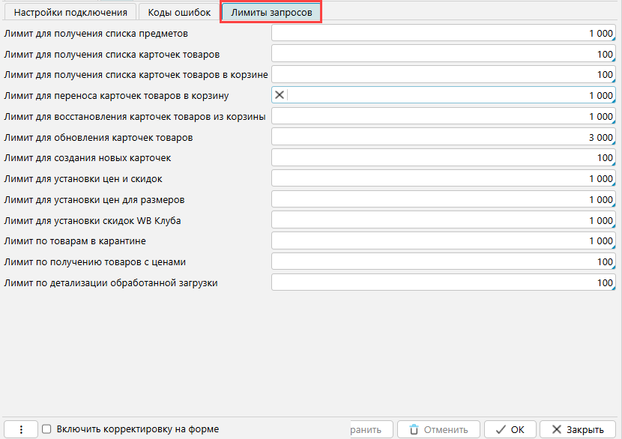
Task: Click label Лимит для обновления карточек товаров
Action: [x=98, y=138]
